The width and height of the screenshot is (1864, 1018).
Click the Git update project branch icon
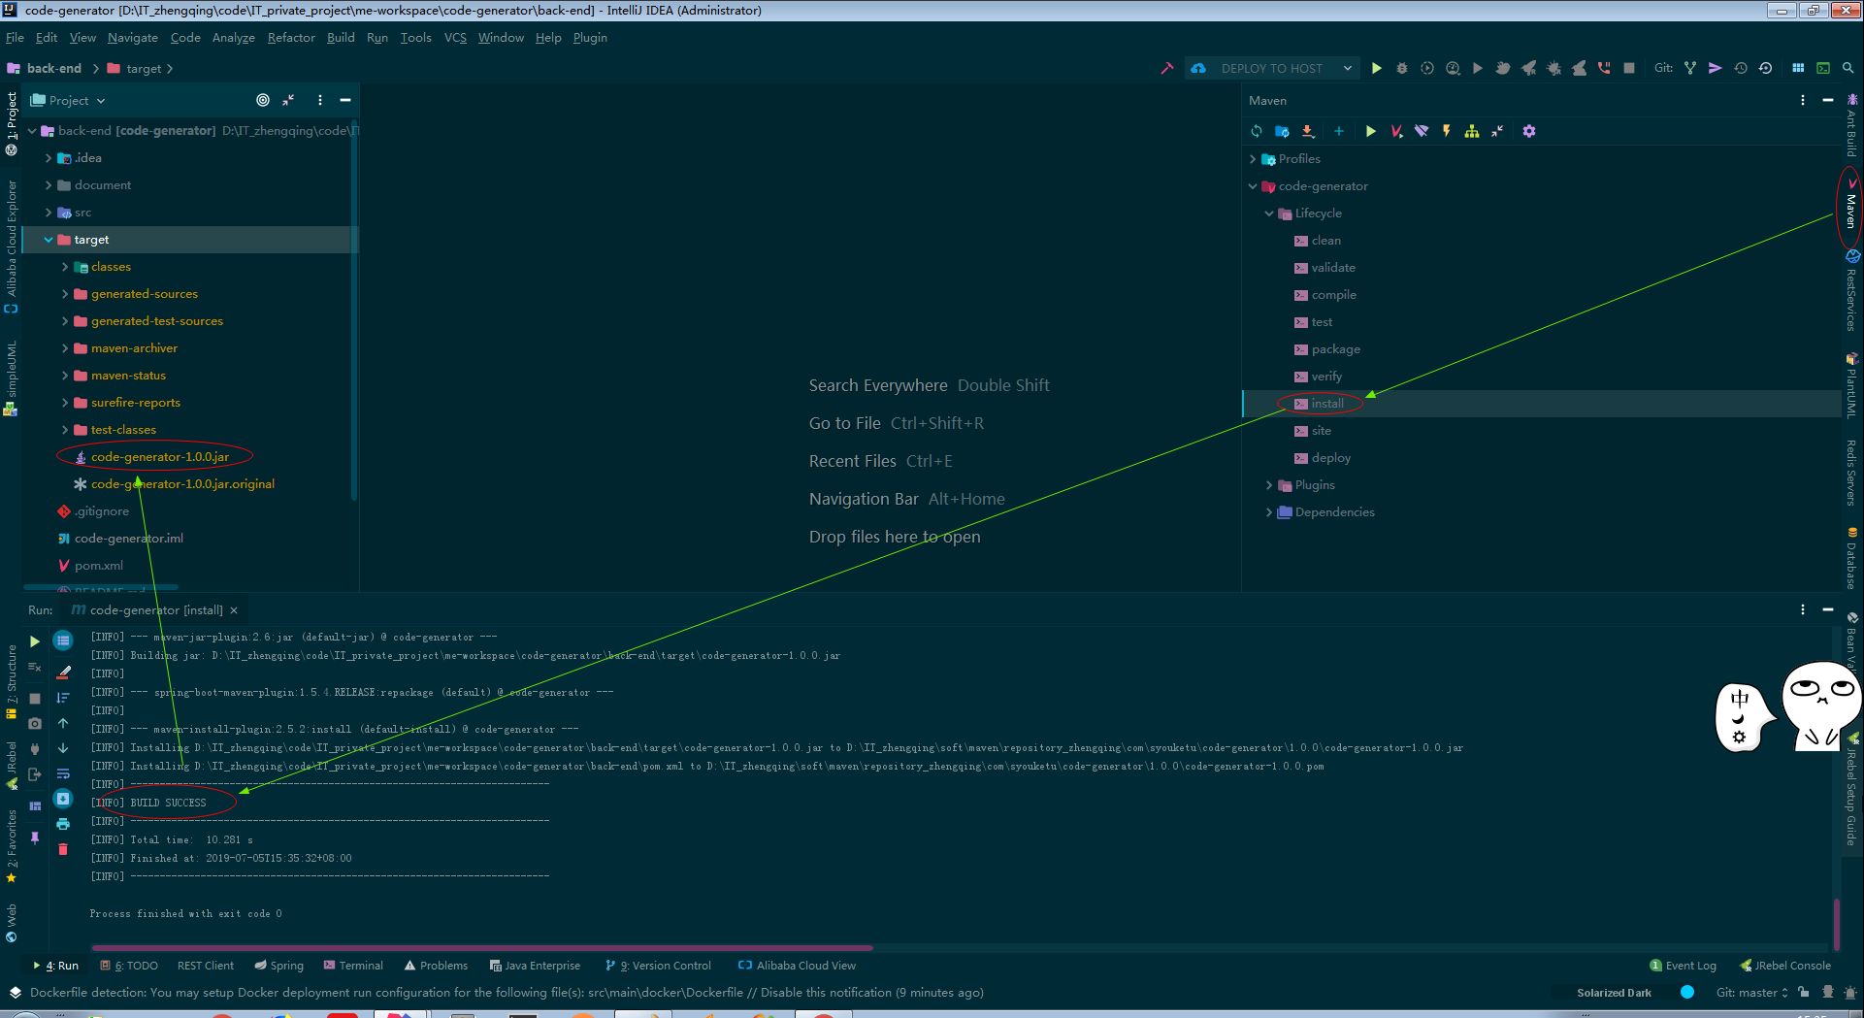coord(1690,68)
